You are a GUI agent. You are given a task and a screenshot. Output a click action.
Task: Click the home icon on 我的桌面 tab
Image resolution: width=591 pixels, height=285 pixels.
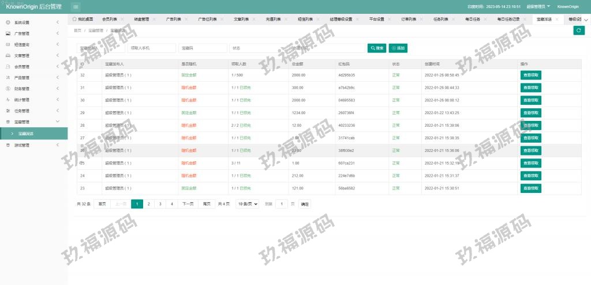coord(74,19)
